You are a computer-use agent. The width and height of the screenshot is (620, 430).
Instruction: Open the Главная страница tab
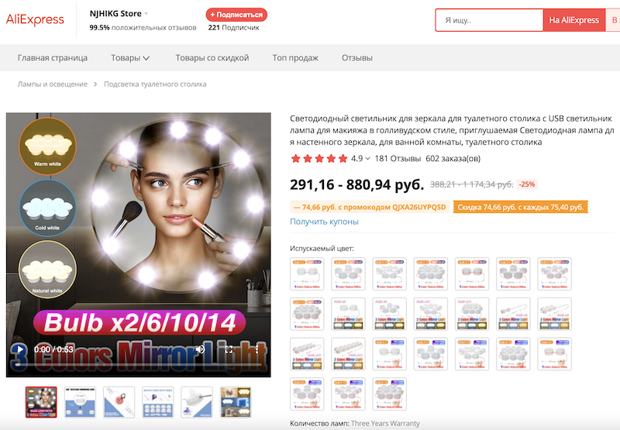click(x=53, y=58)
